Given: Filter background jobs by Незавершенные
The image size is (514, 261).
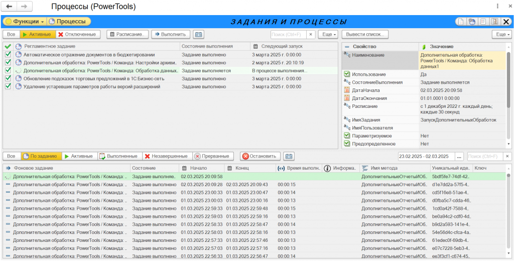Looking at the screenshot, I should click(167, 156).
